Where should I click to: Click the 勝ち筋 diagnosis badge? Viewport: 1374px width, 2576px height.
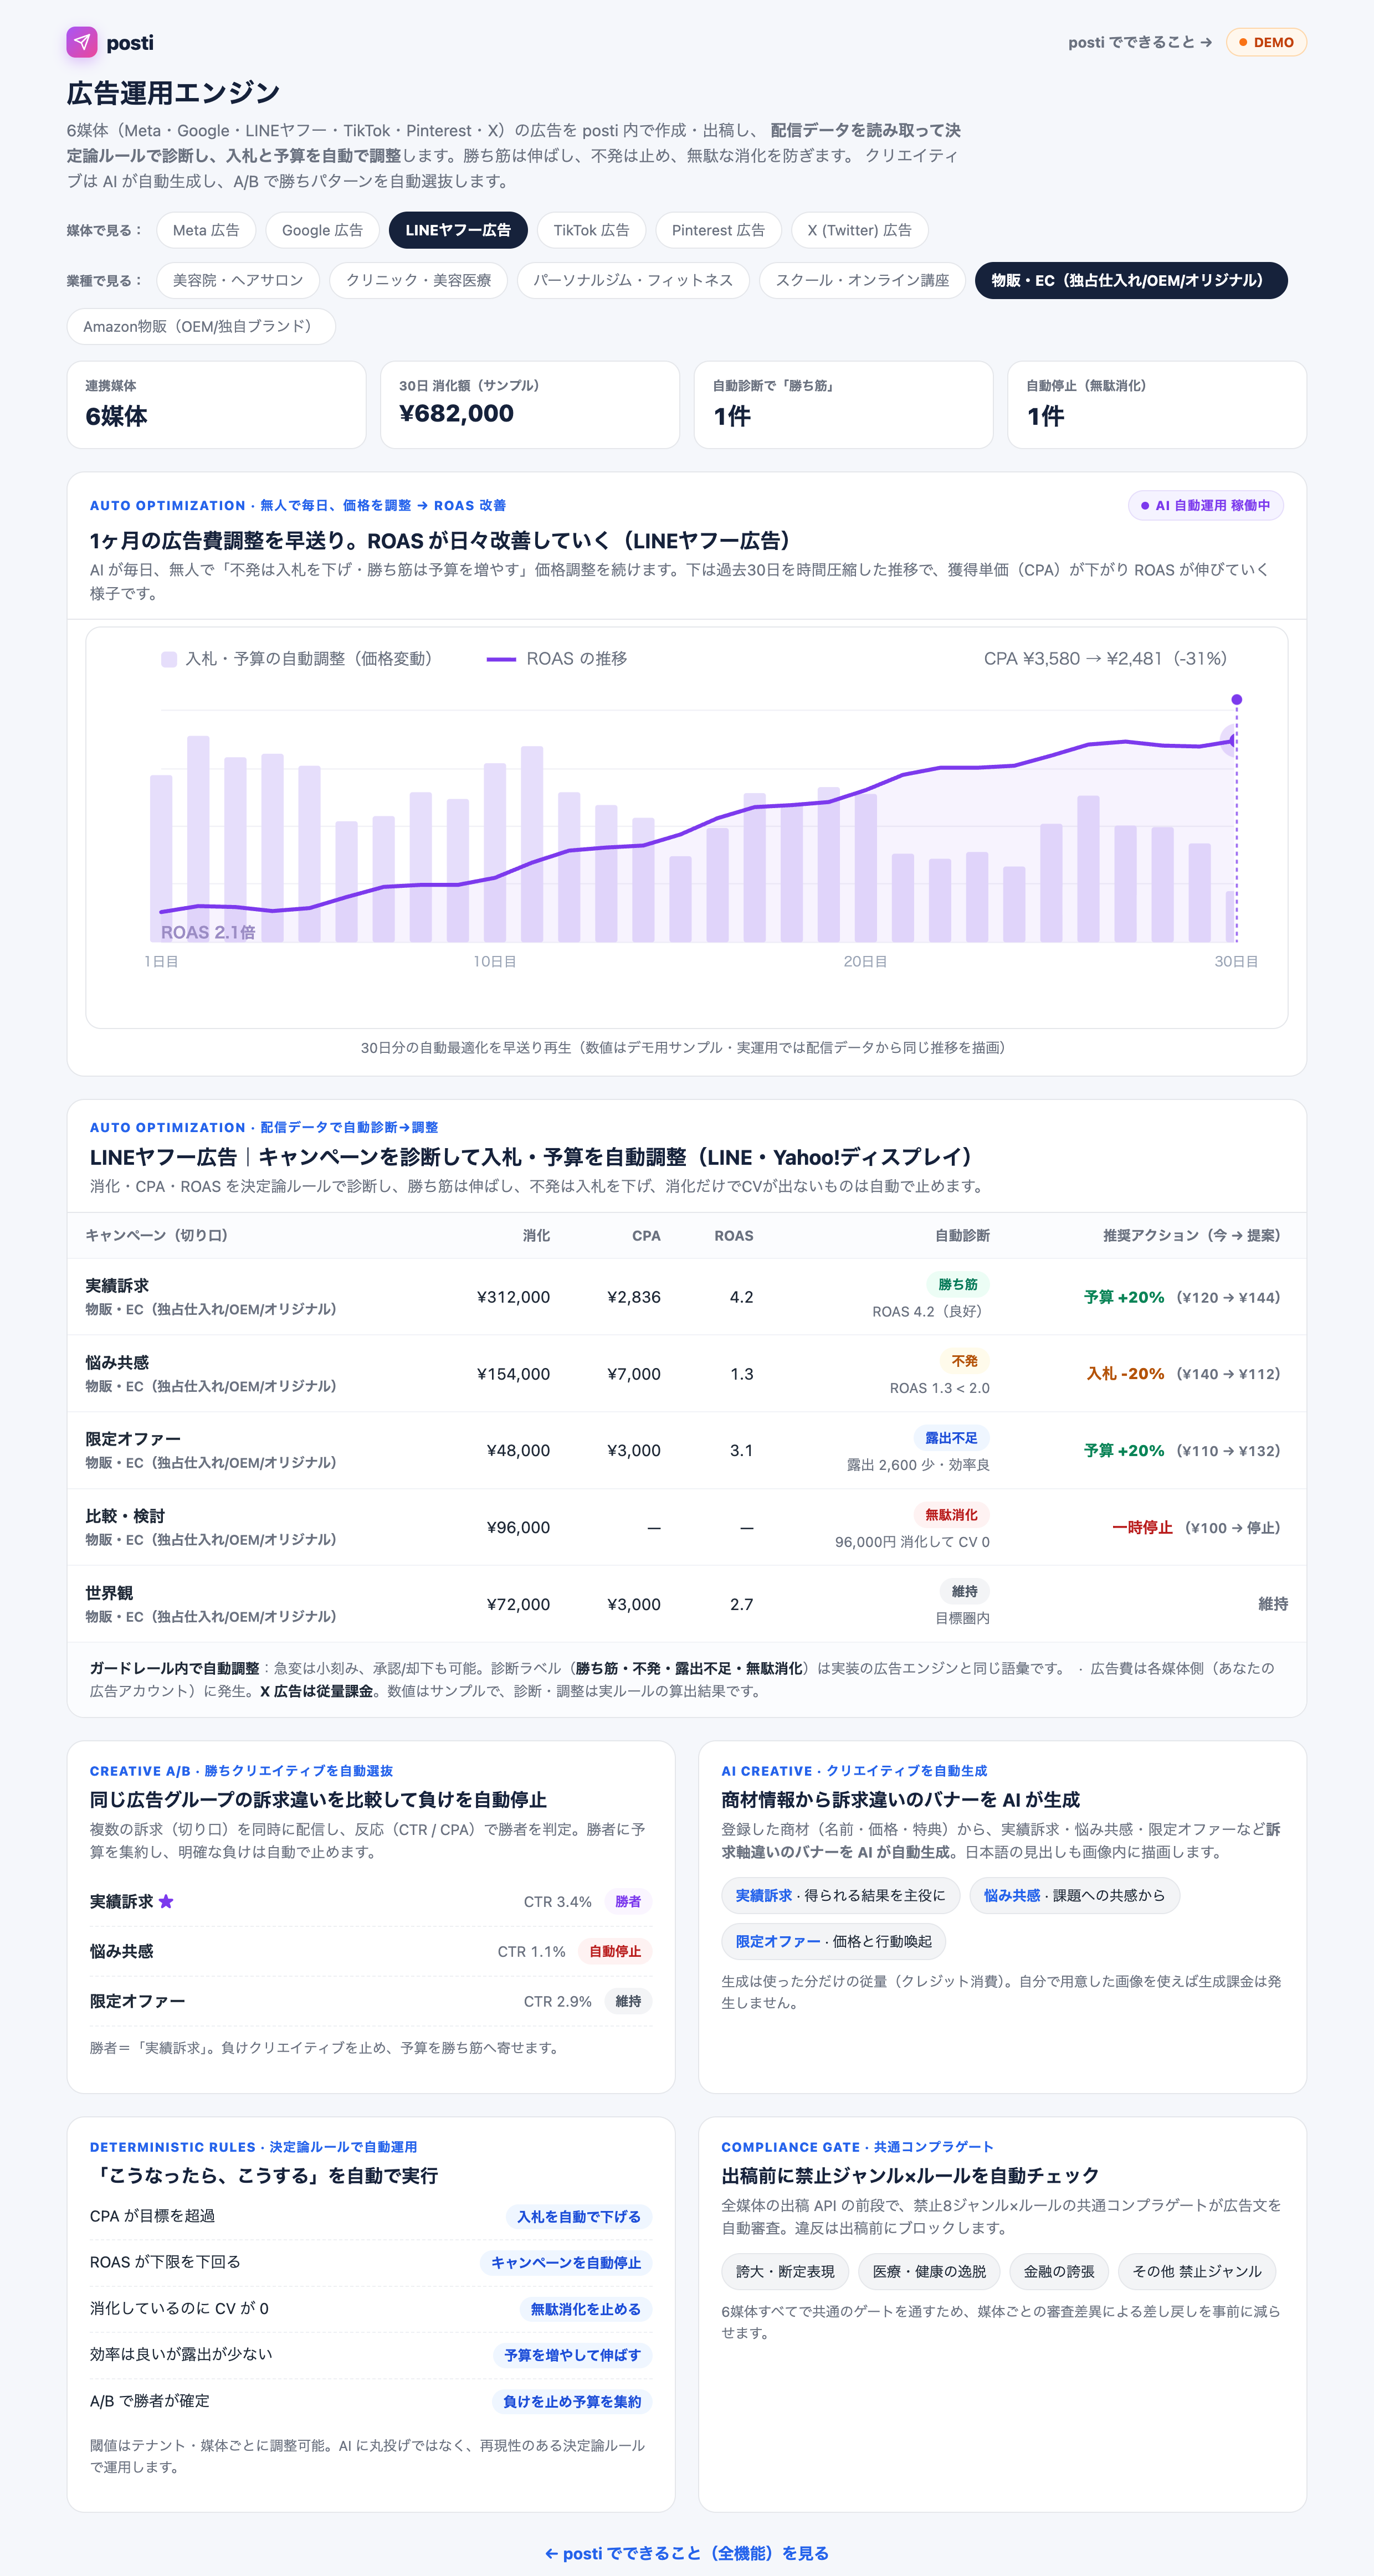point(958,1284)
